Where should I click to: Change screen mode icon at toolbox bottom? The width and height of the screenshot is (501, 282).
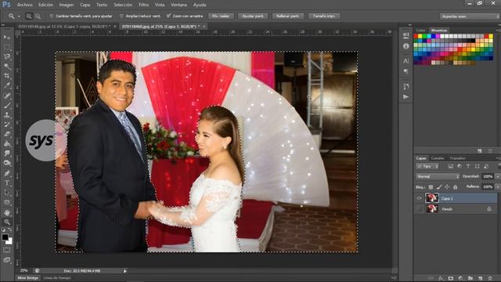pyautogui.click(x=7, y=260)
